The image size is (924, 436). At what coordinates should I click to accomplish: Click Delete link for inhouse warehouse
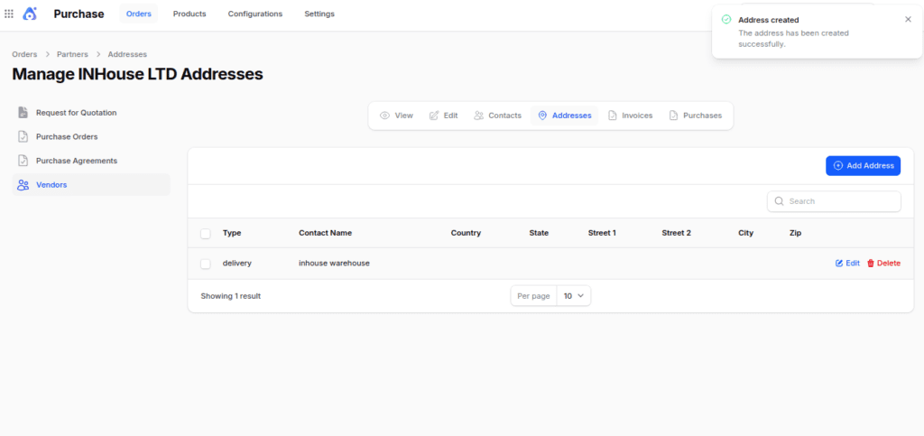tap(884, 264)
